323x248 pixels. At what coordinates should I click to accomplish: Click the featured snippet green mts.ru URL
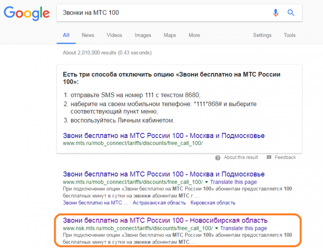tap(133, 143)
